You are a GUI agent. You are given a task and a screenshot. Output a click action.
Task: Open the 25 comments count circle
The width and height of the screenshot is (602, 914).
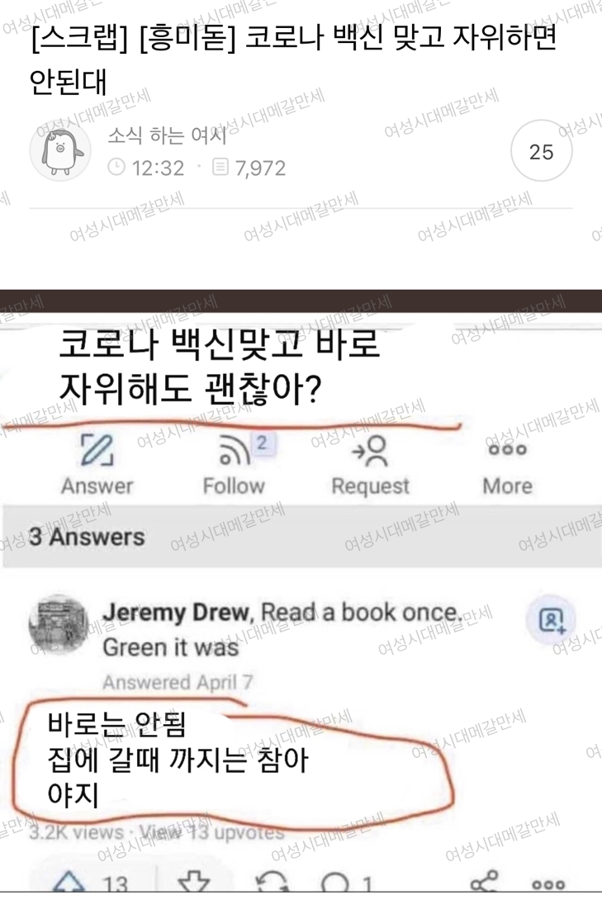541,152
